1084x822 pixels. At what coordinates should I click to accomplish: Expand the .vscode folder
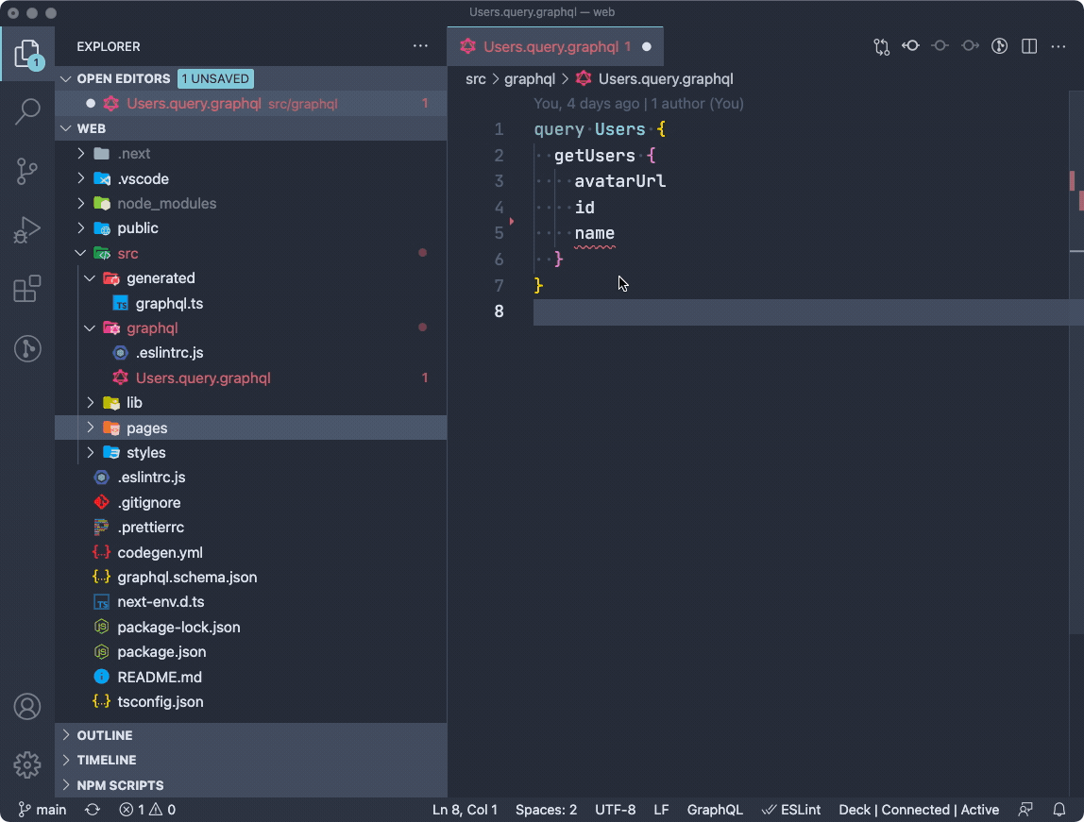point(81,178)
